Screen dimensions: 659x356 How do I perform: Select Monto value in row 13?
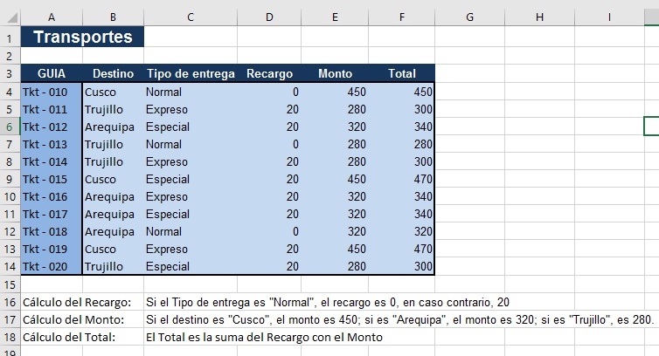pyautogui.click(x=335, y=249)
